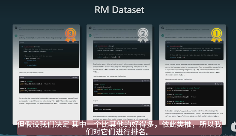
Task: Click middle panel's is_palindrome(string) code block
Action: coord(119,52)
